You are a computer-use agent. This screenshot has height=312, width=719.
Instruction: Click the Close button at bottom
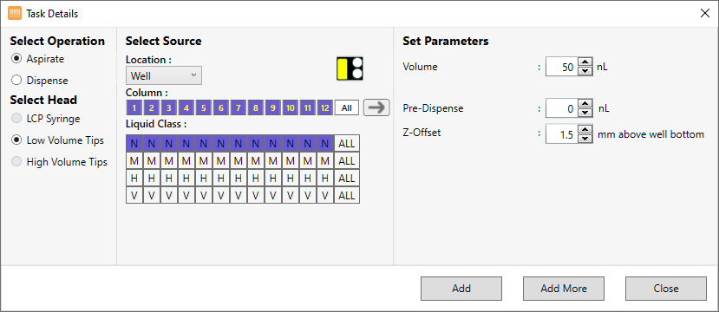tap(666, 289)
